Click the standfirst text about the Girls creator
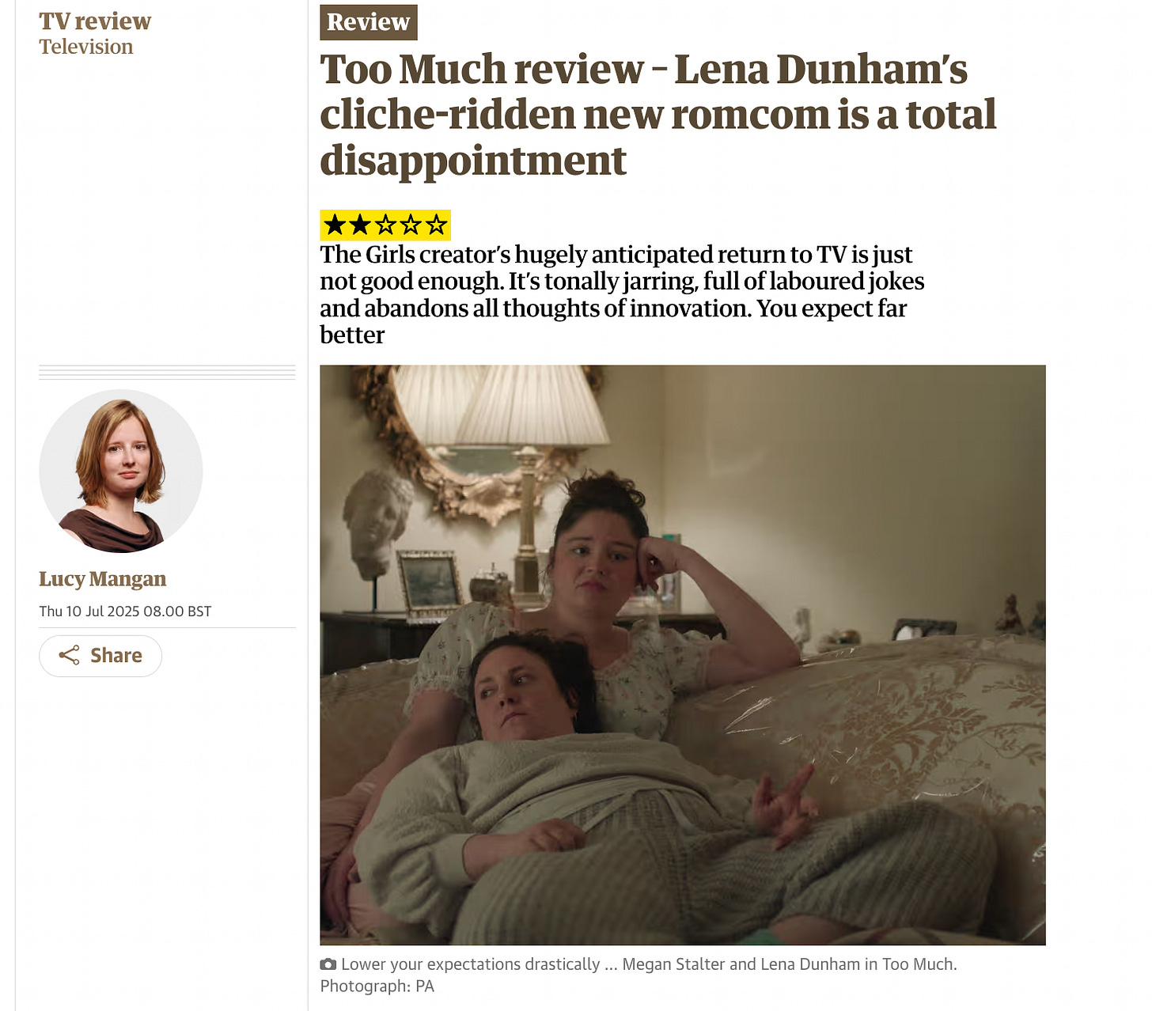Screen dimensions: 1152x1011 622,294
